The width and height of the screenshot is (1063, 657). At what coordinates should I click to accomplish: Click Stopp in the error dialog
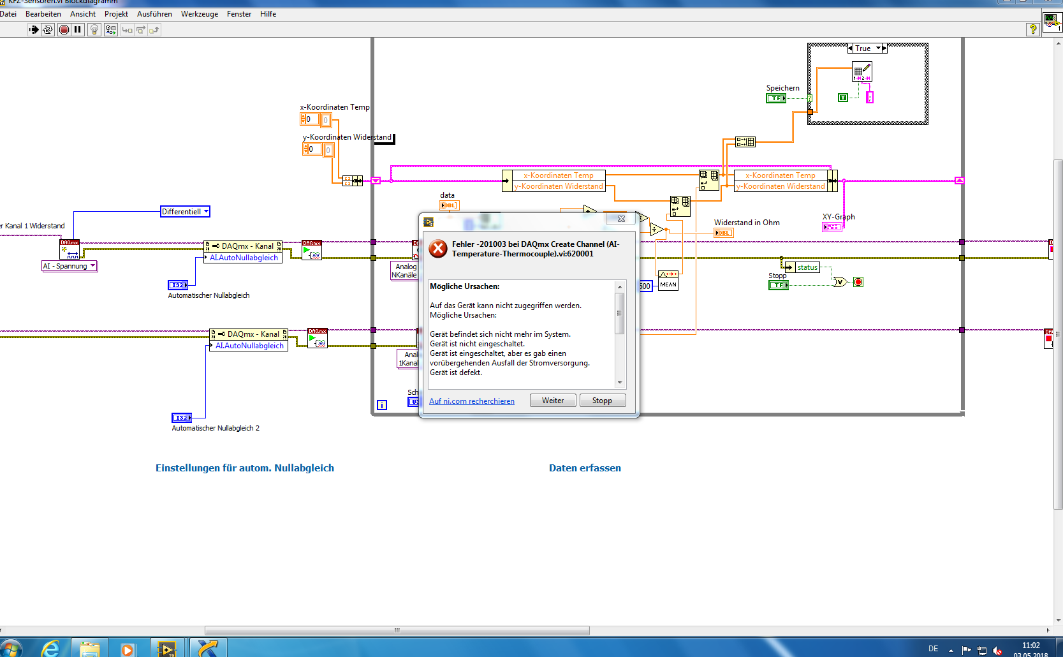602,401
